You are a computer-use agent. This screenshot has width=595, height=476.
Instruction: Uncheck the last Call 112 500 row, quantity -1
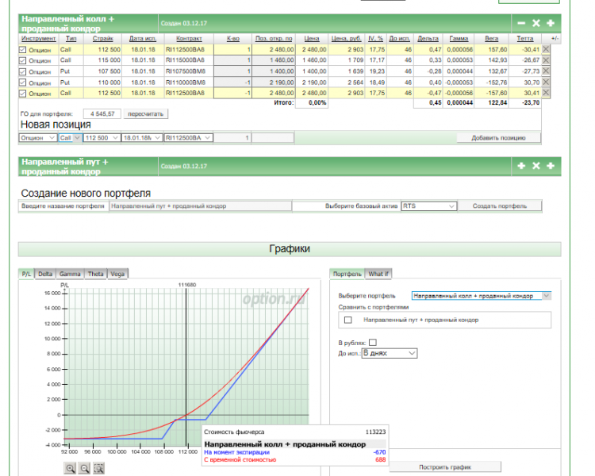[23, 94]
